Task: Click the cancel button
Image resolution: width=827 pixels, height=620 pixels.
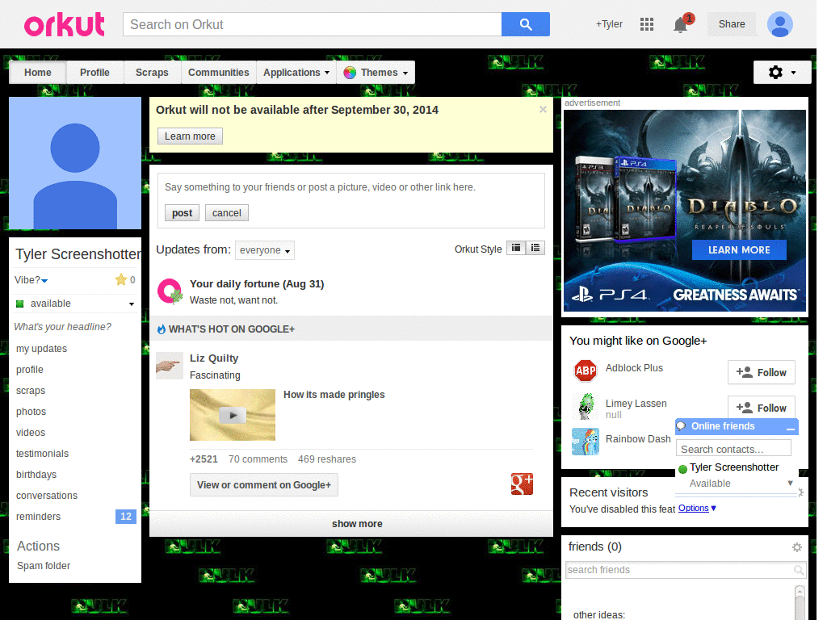Action: 227,213
